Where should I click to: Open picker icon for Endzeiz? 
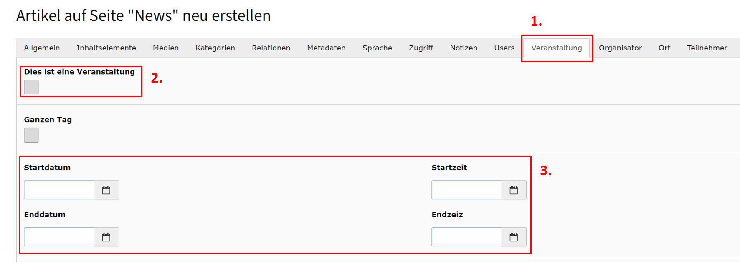point(514,237)
